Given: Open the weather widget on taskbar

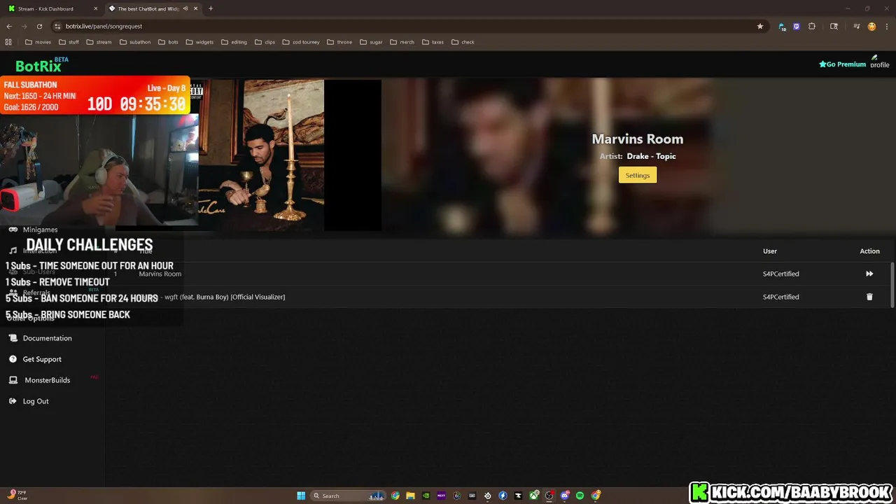Looking at the screenshot, I should click(17, 495).
